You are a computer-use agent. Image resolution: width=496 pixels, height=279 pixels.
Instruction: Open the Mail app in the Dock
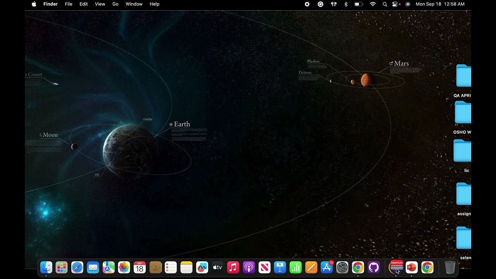[93, 267]
